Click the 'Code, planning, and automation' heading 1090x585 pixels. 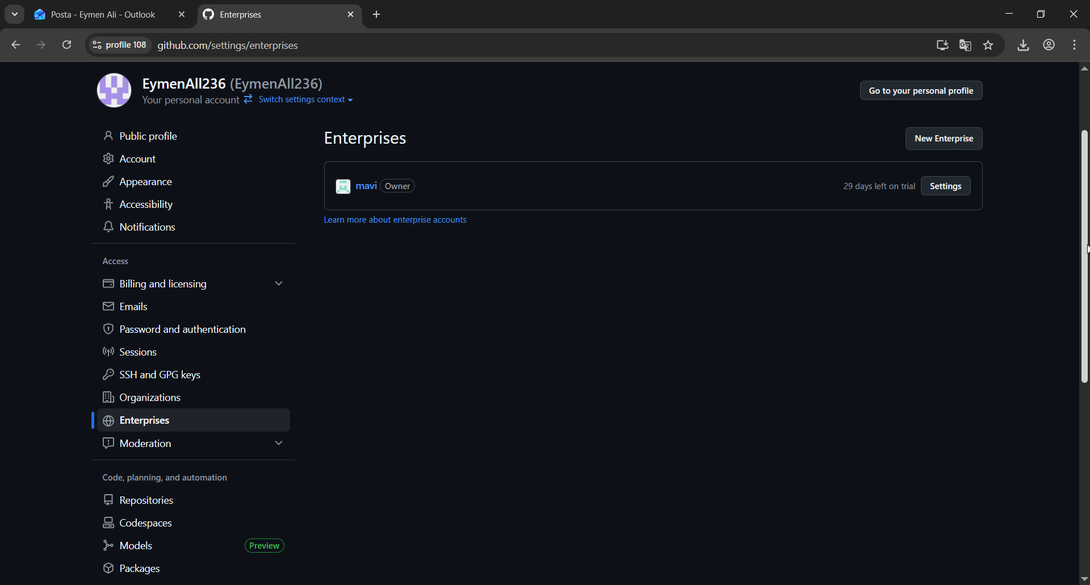coord(165,478)
